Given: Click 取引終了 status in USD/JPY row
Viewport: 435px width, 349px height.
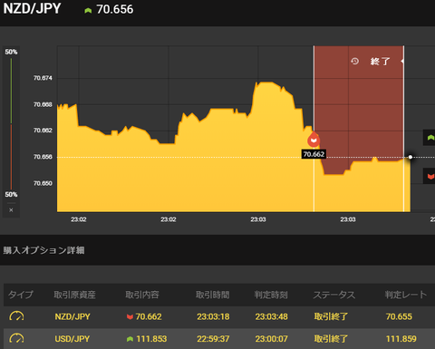Looking at the screenshot, I should click(x=331, y=339).
